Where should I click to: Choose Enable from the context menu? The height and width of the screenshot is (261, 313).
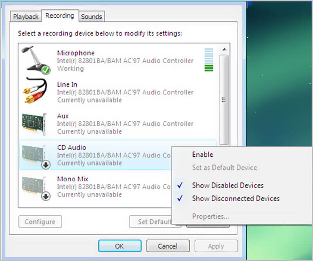coord(202,154)
